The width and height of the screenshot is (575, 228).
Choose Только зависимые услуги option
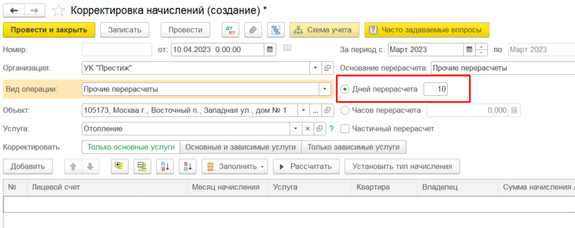point(354,147)
